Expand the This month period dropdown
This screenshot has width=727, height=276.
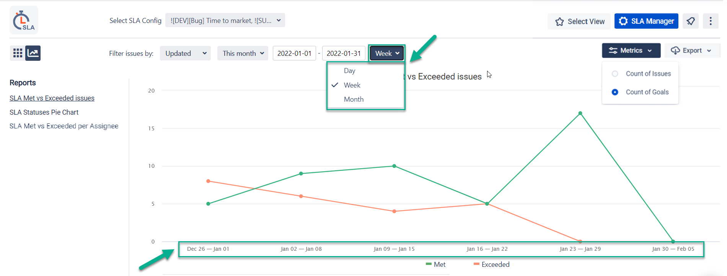[243, 54]
